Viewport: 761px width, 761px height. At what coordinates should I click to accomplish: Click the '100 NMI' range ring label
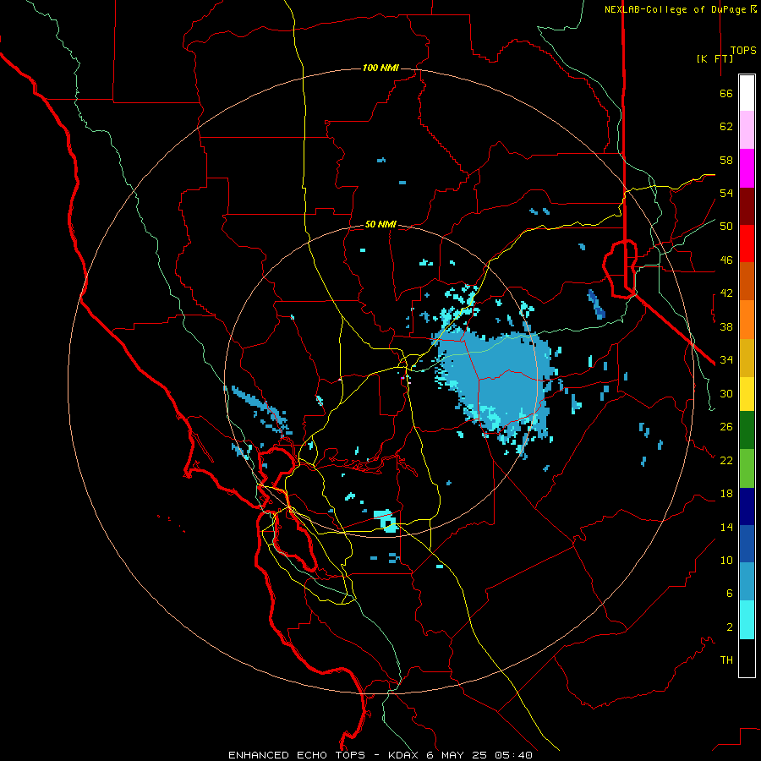pyautogui.click(x=380, y=68)
